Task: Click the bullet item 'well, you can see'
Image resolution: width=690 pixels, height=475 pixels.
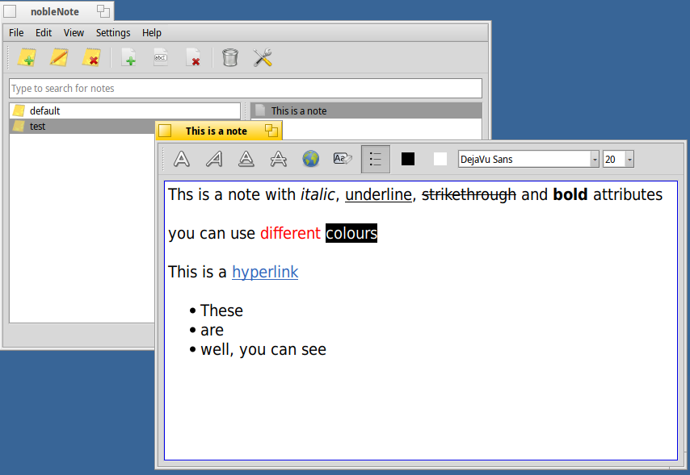Action: [x=263, y=350]
